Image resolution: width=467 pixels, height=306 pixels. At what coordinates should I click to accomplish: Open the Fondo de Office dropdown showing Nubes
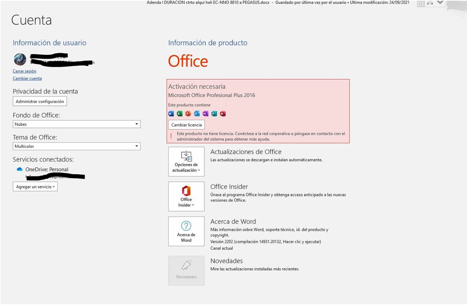pyautogui.click(x=77, y=124)
